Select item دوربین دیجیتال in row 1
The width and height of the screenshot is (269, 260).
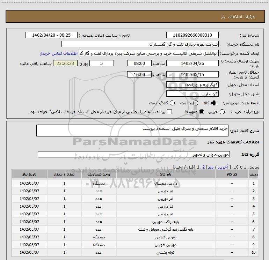[x=166, y=183]
